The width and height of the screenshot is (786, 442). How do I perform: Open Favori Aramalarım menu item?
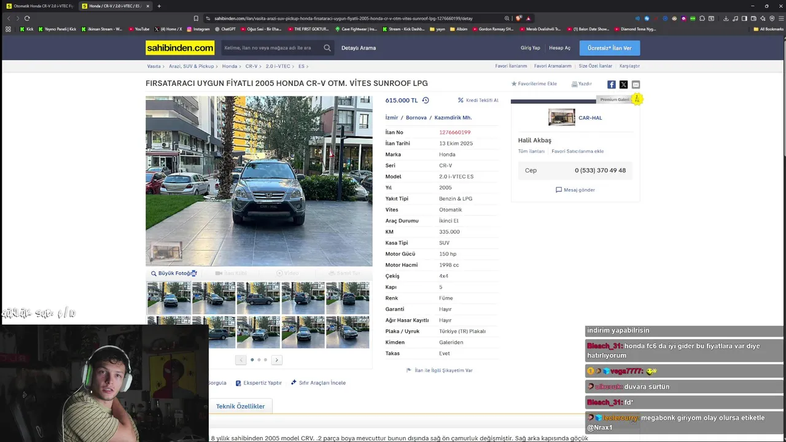click(553, 66)
